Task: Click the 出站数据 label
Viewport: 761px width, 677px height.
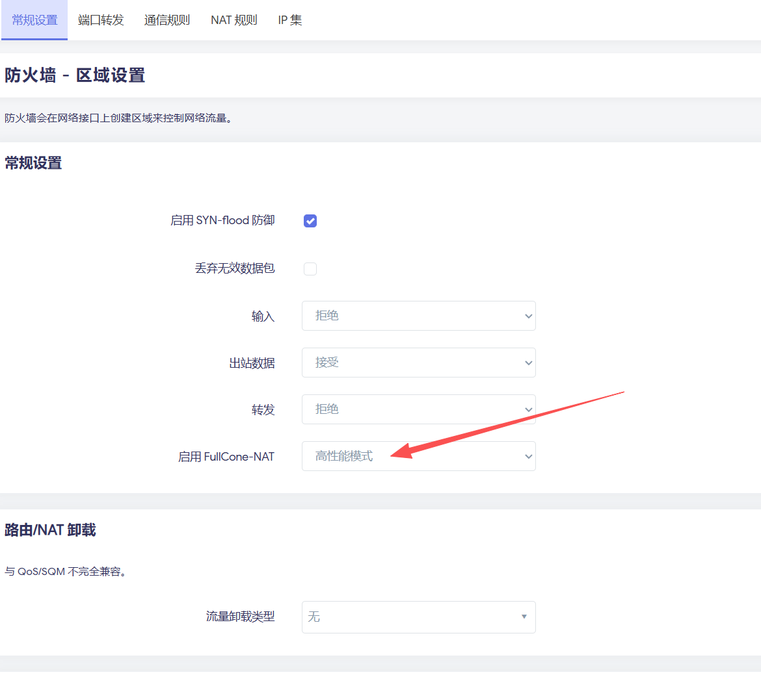Action: pyautogui.click(x=252, y=363)
